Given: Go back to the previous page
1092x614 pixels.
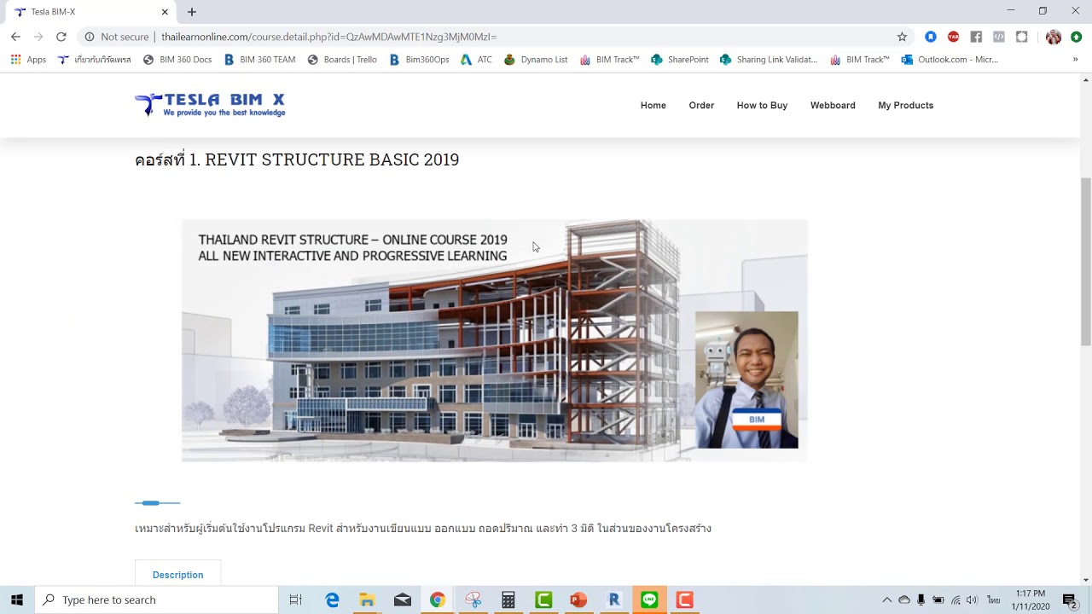Looking at the screenshot, I should click(15, 37).
